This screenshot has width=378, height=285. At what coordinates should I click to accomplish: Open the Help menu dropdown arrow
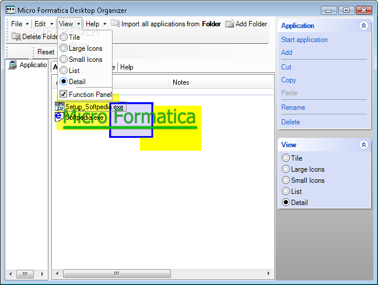pos(105,24)
